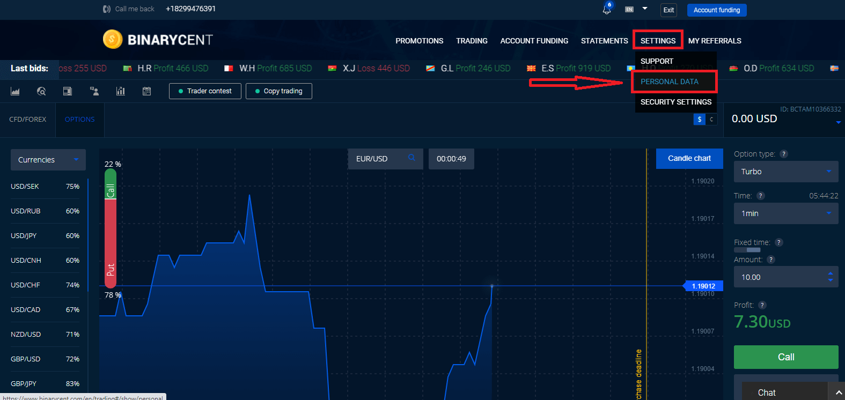Open the bar chart statistics icon
Image resolution: width=845 pixels, height=400 pixels.
[x=121, y=91]
